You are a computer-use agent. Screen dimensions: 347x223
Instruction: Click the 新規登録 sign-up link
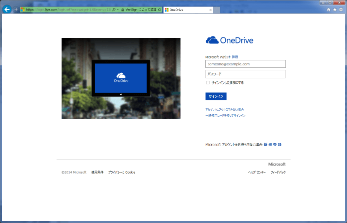pos(273,144)
